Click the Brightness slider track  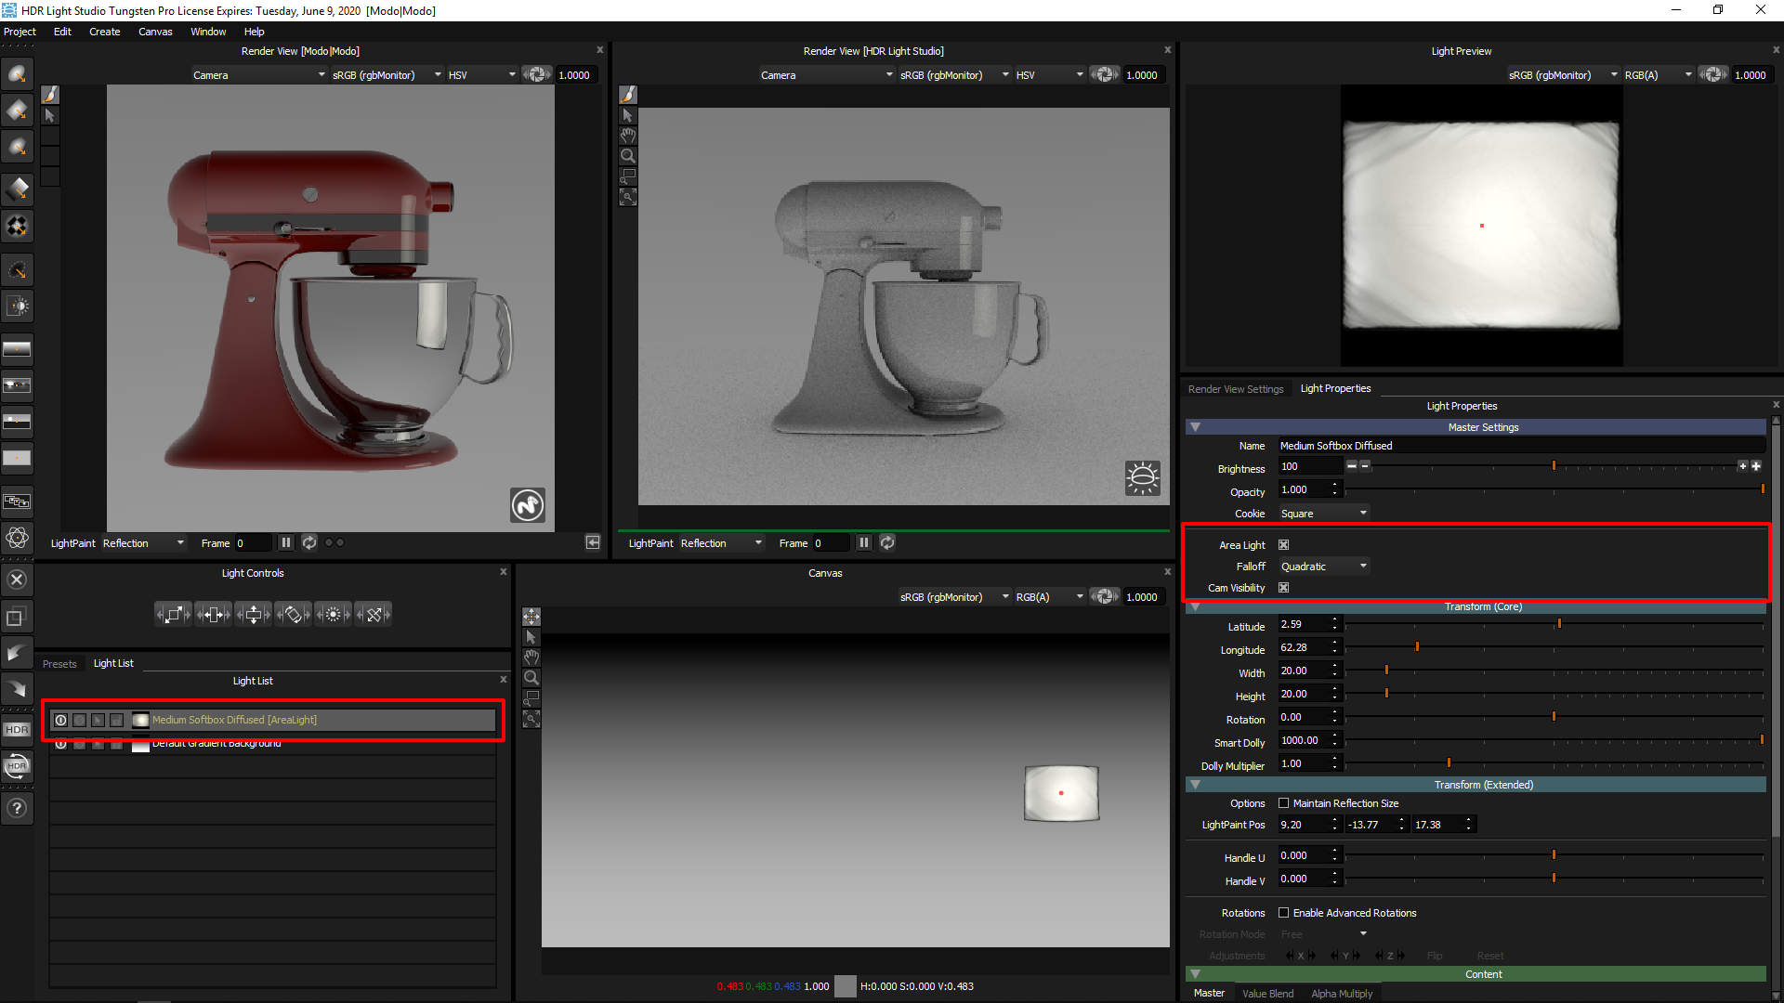pos(1554,466)
